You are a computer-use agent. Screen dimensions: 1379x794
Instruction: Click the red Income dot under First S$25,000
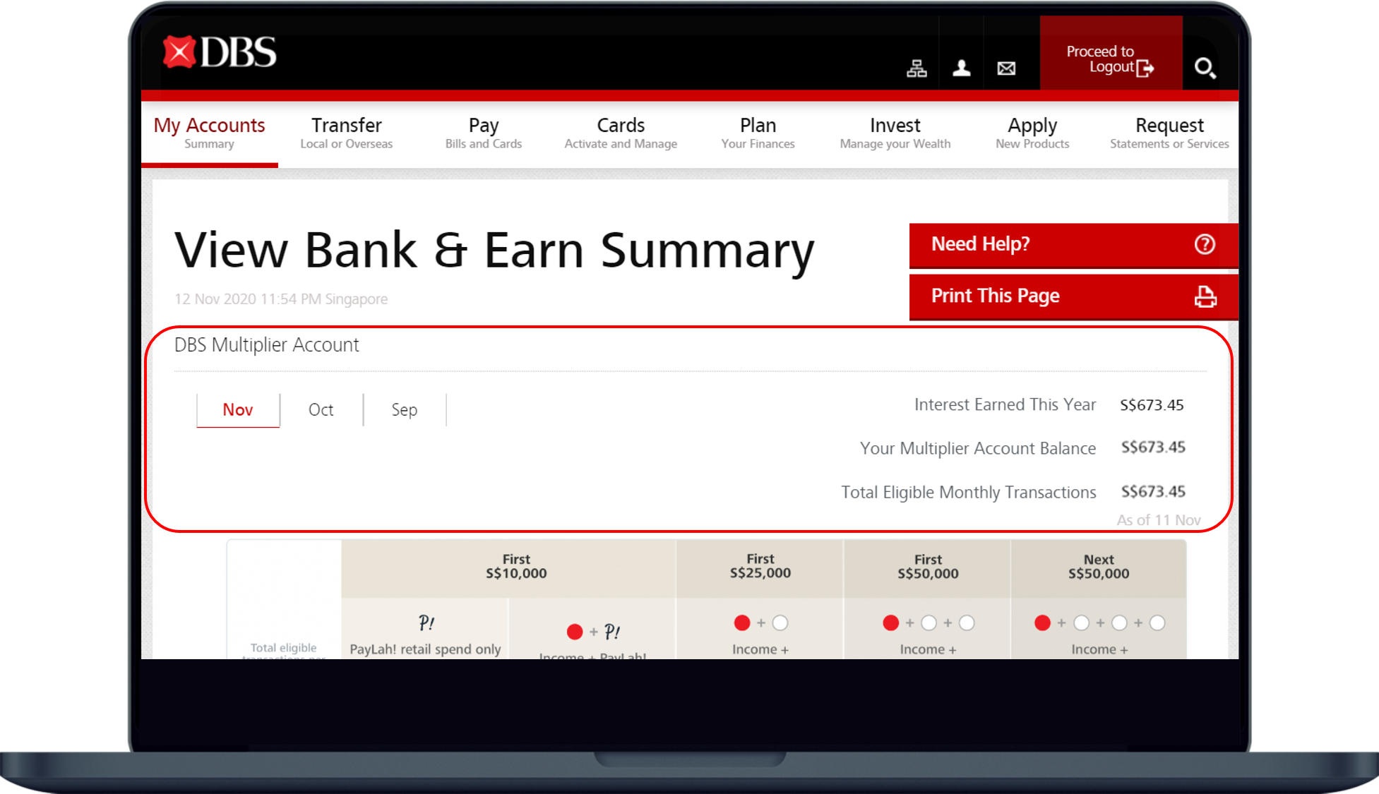tap(741, 623)
